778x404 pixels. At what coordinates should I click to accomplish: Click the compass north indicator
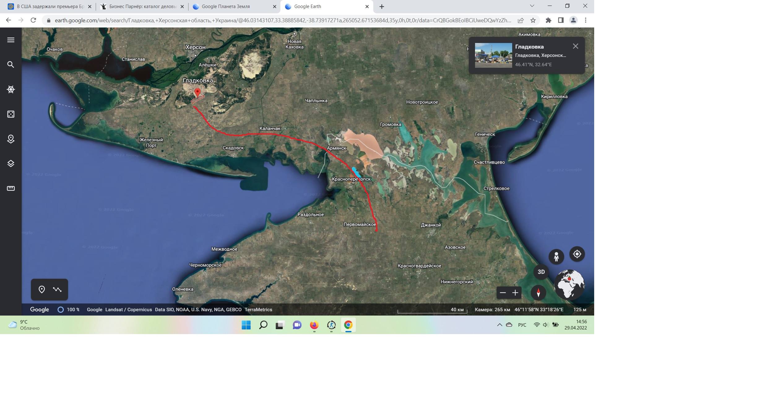(538, 293)
